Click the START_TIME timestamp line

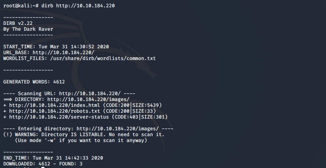click(x=56, y=47)
